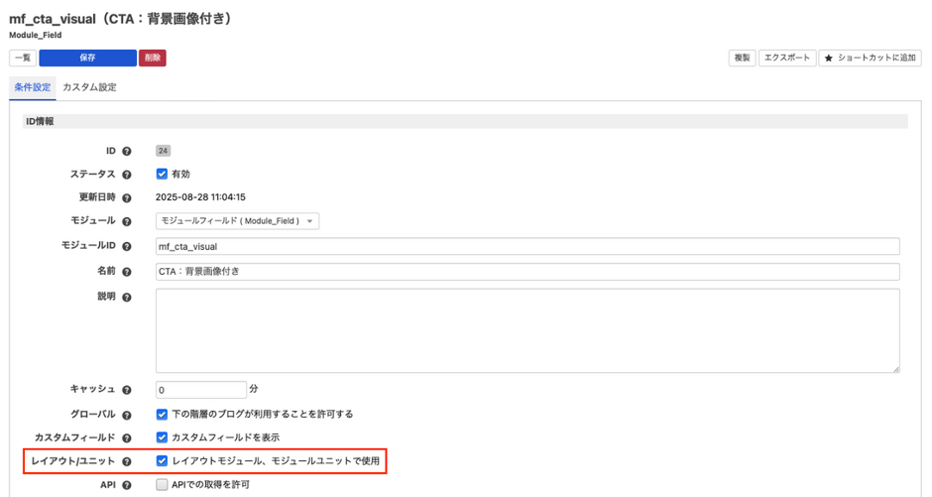Toggle the レイアウトモジュール、モジュールユニットで使用 checkbox
The image size is (932, 497).
(x=162, y=461)
